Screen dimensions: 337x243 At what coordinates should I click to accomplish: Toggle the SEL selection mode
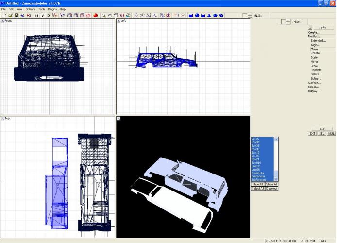click(x=322, y=133)
